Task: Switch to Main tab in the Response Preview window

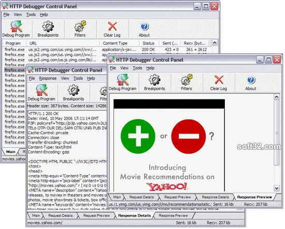Action: click(117, 197)
